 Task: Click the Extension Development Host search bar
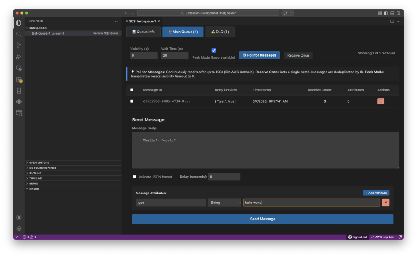click(x=208, y=13)
